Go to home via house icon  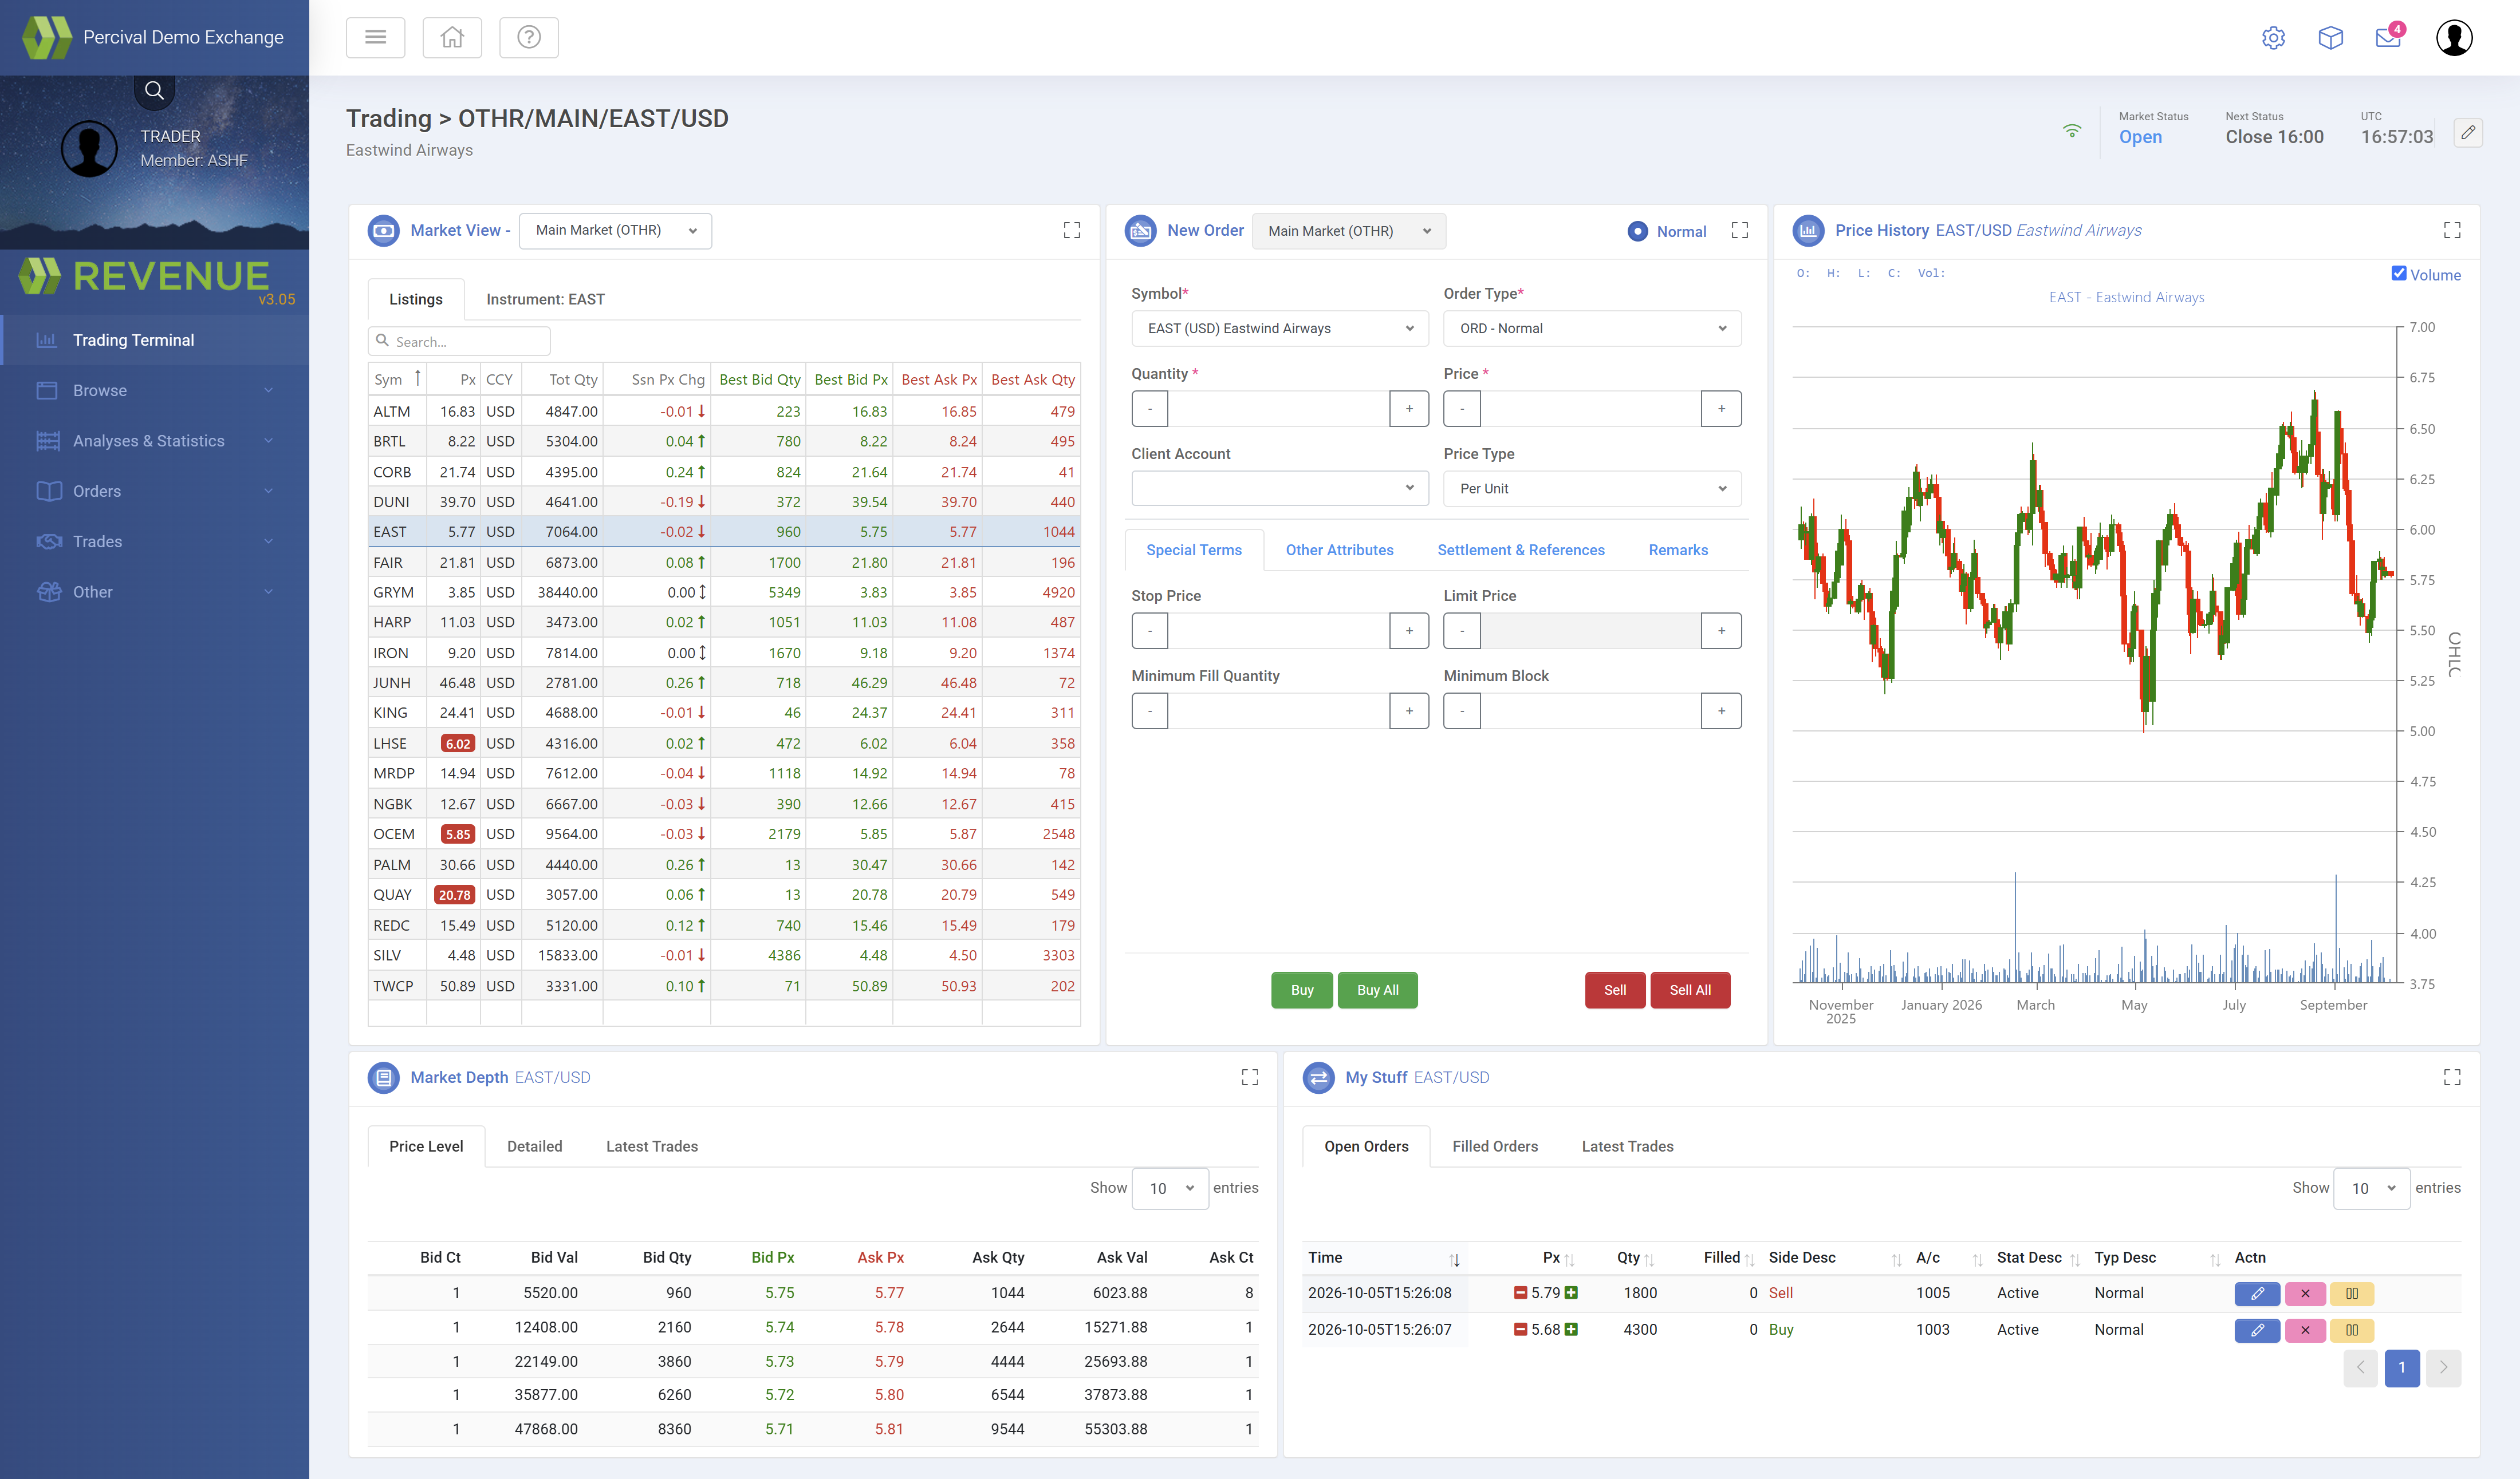click(452, 37)
